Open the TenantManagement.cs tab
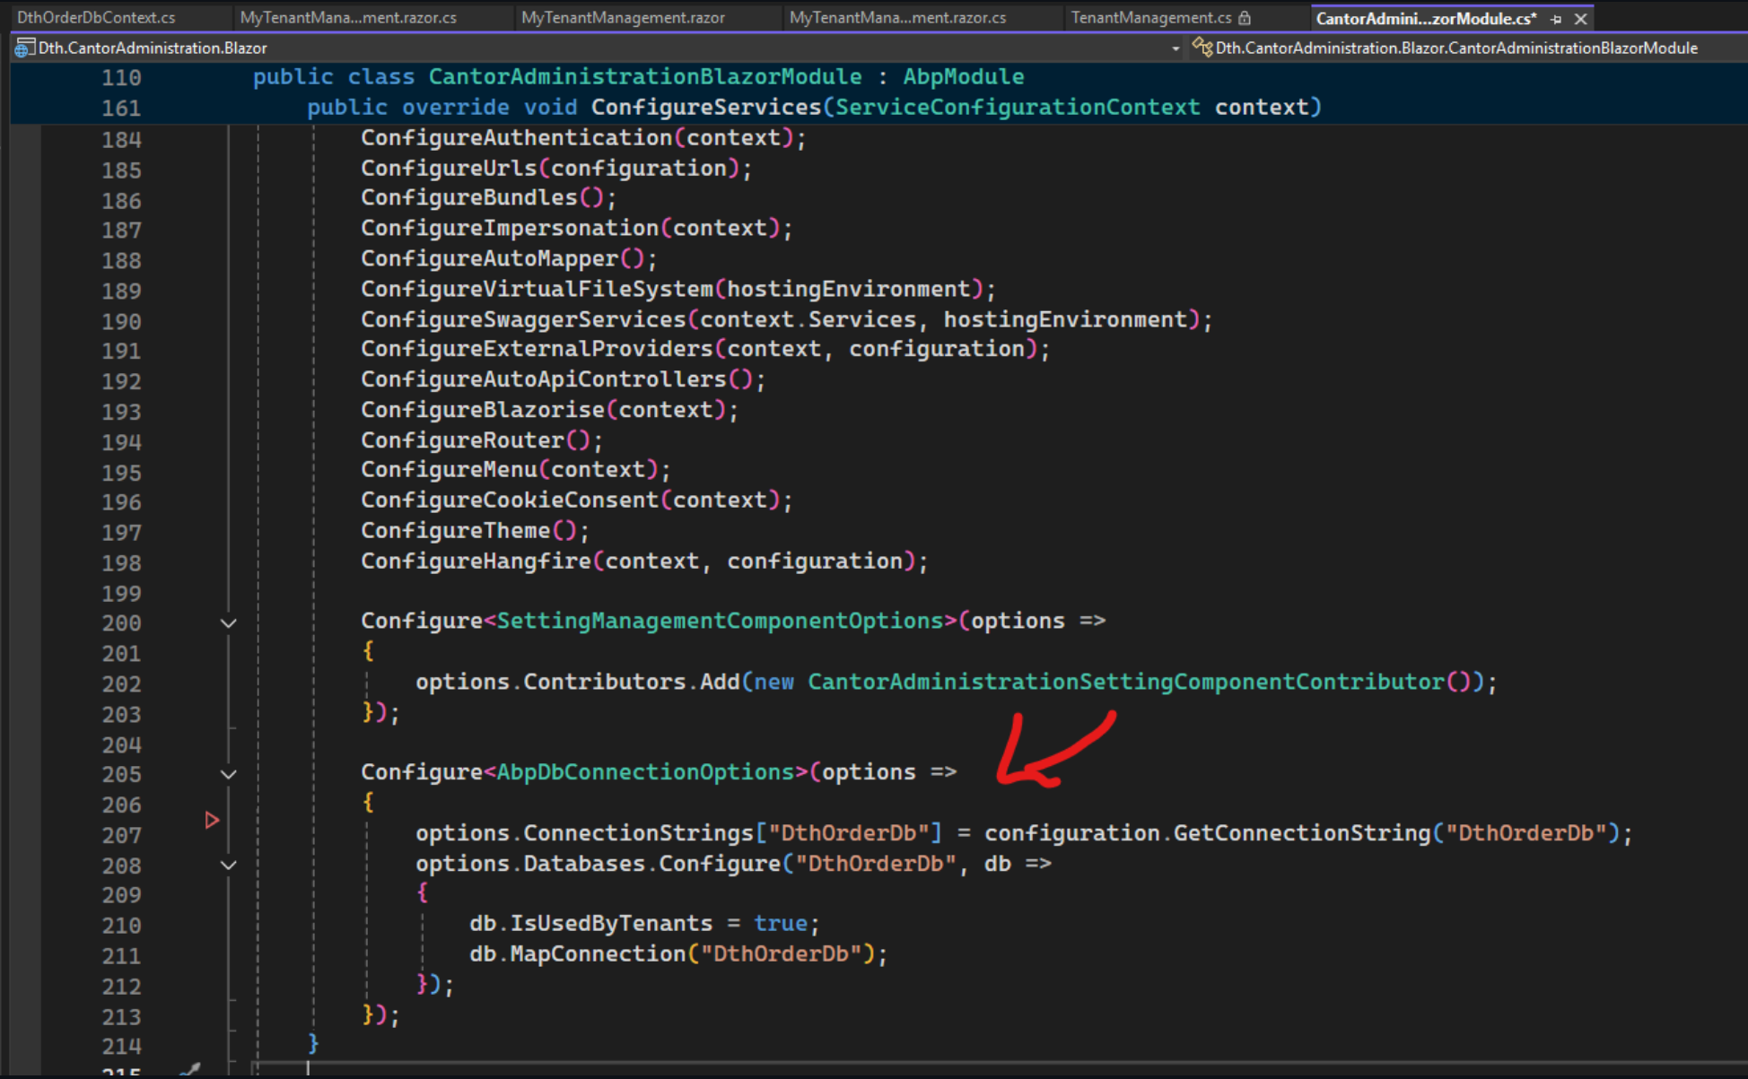 pyautogui.click(x=1150, y=18)
